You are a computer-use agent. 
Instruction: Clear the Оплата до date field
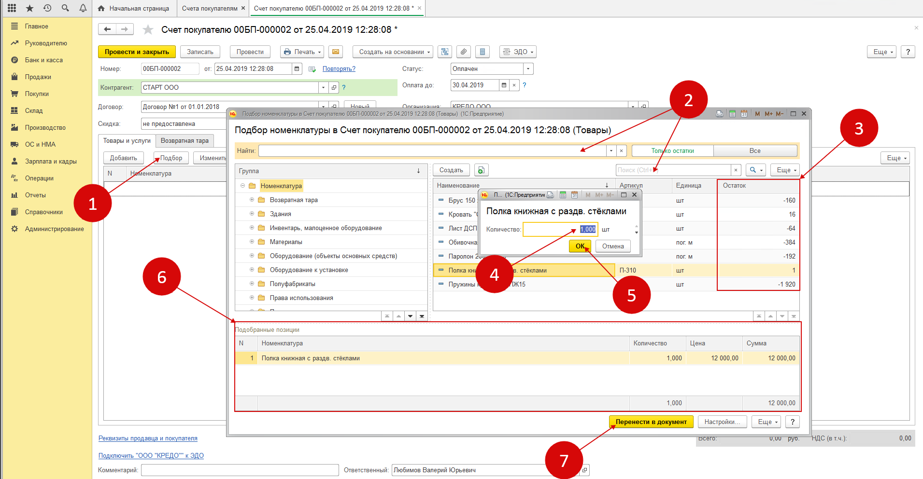(514, 85)
